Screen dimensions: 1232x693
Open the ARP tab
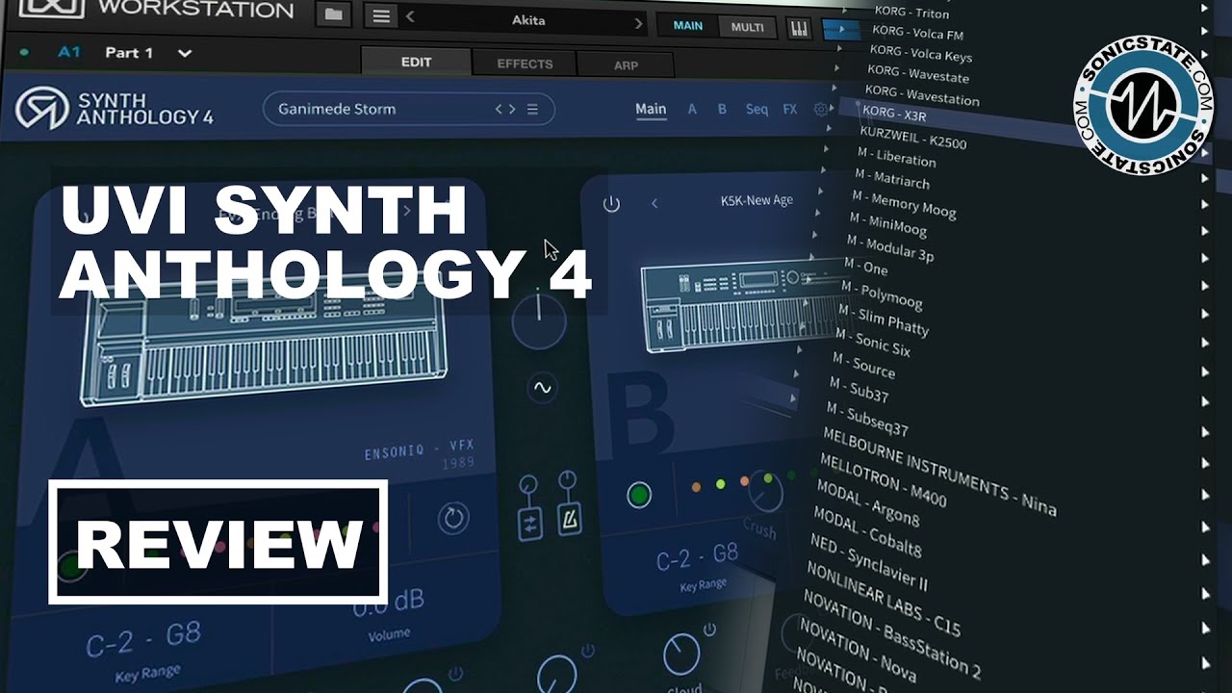(x=626, y=65)
